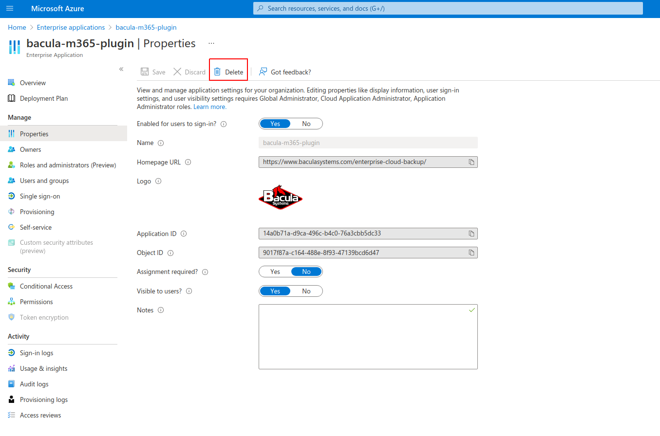
Task: Click the Sign-in logs icon
Action: click(11, 353)
